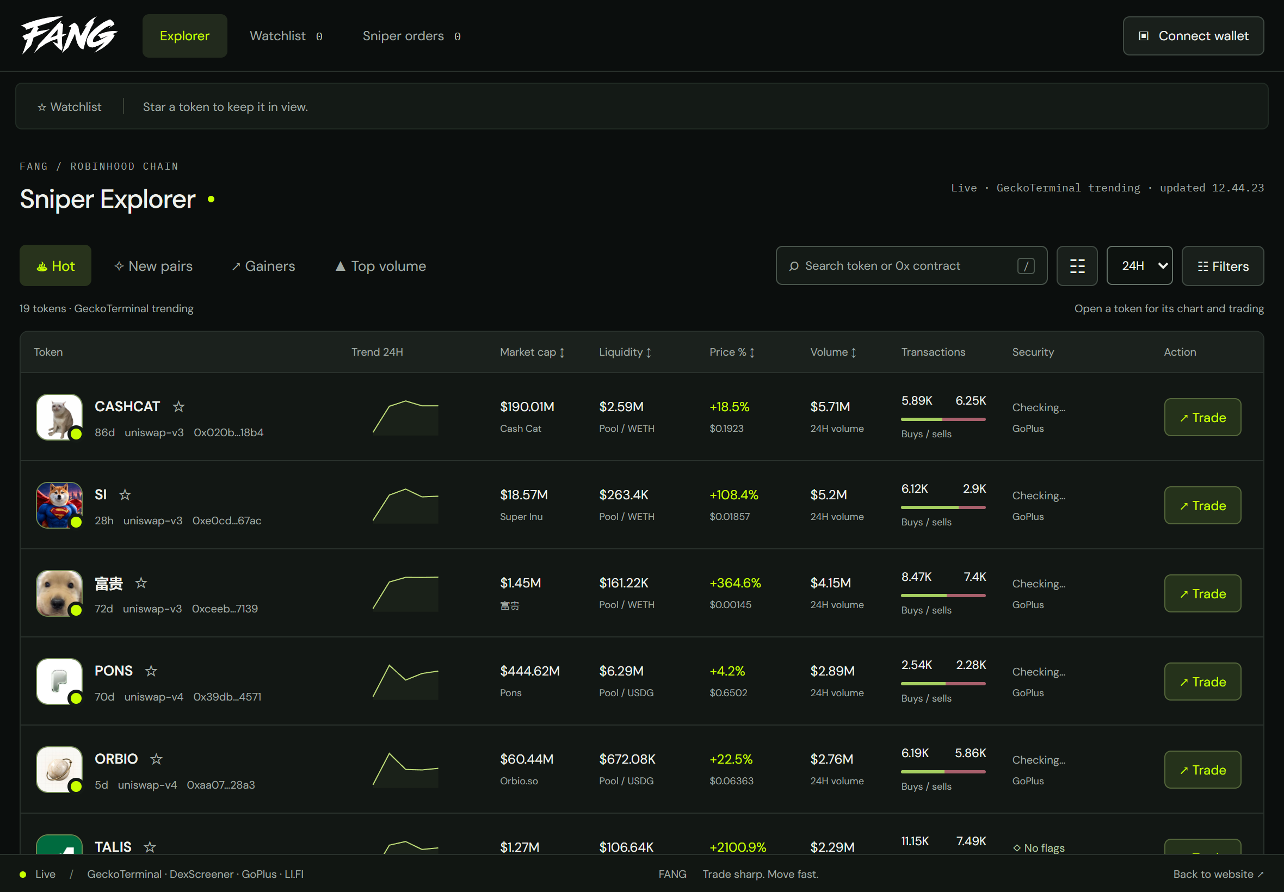
Task: Focus the Search token or 0x contract field
Action: pos(911,266)
